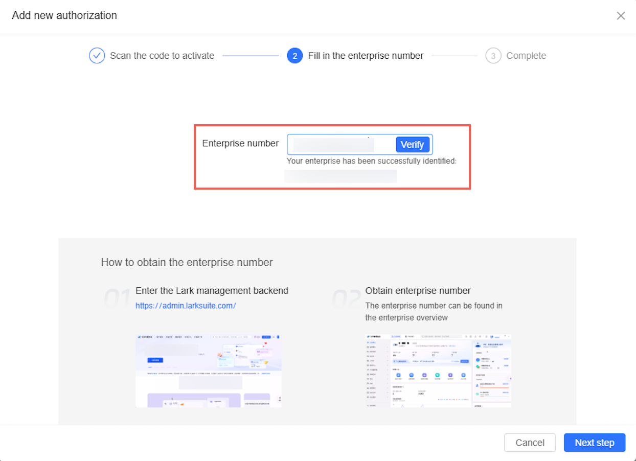
Task: Click the 'Enter the Lark management backend' heading
Action: pos(212,291)
